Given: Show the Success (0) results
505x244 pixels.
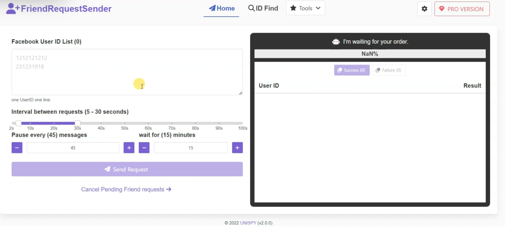Looking at the screenshot, I should (x=352, y=70).
